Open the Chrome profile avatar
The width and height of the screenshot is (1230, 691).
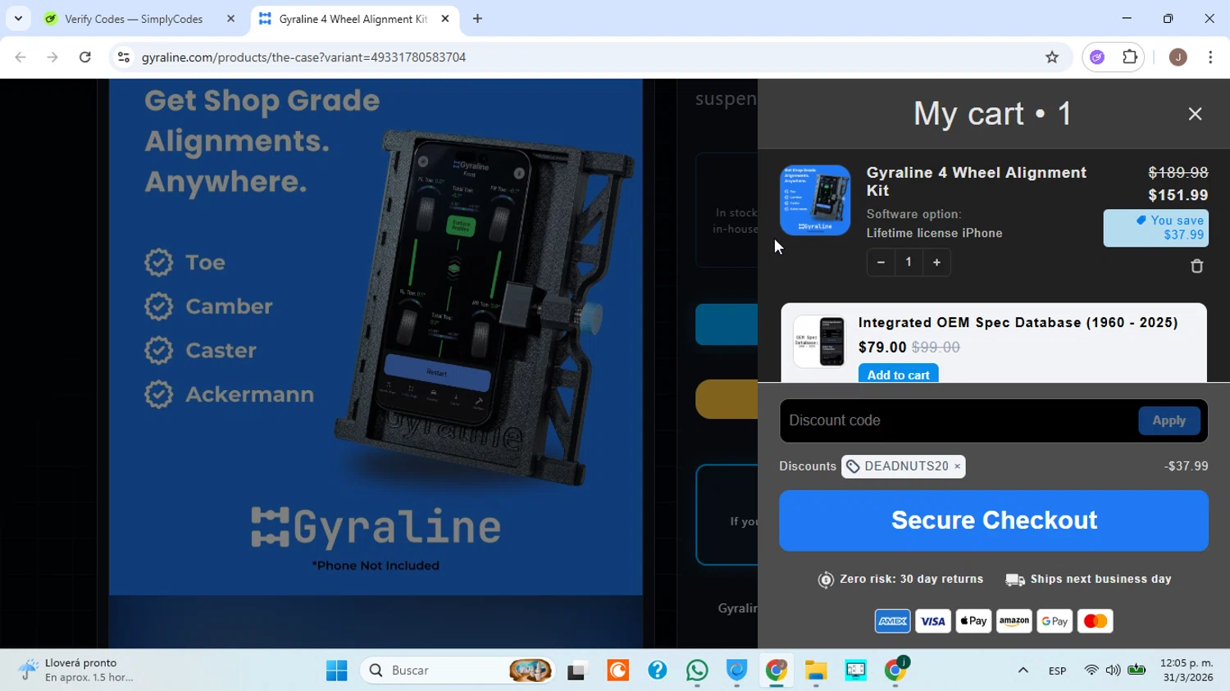point(1178,57)
